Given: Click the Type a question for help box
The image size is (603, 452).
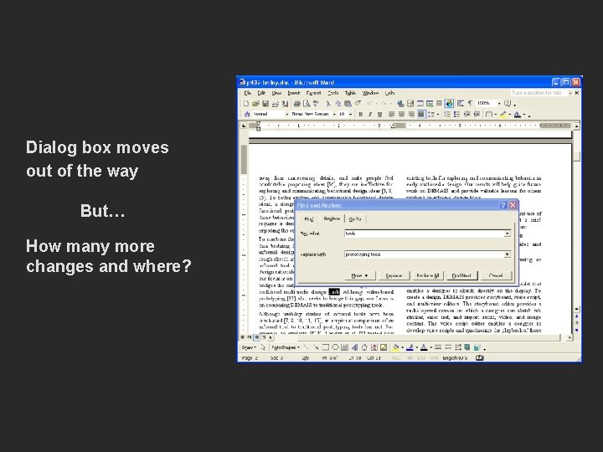Looking at the screenshot, I should click(539, 93).
